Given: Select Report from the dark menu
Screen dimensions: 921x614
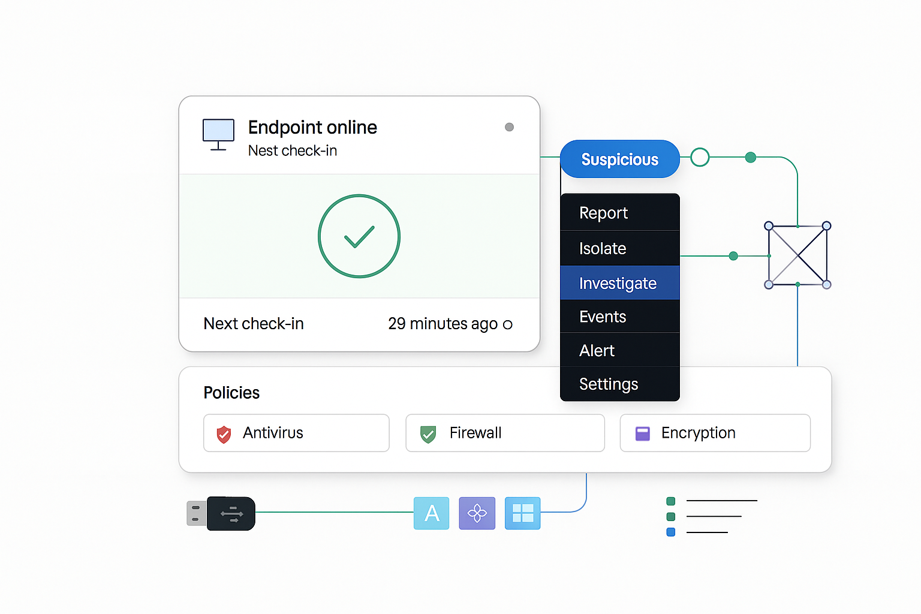Looking at the screenshot, I should (x=620, y=213).
